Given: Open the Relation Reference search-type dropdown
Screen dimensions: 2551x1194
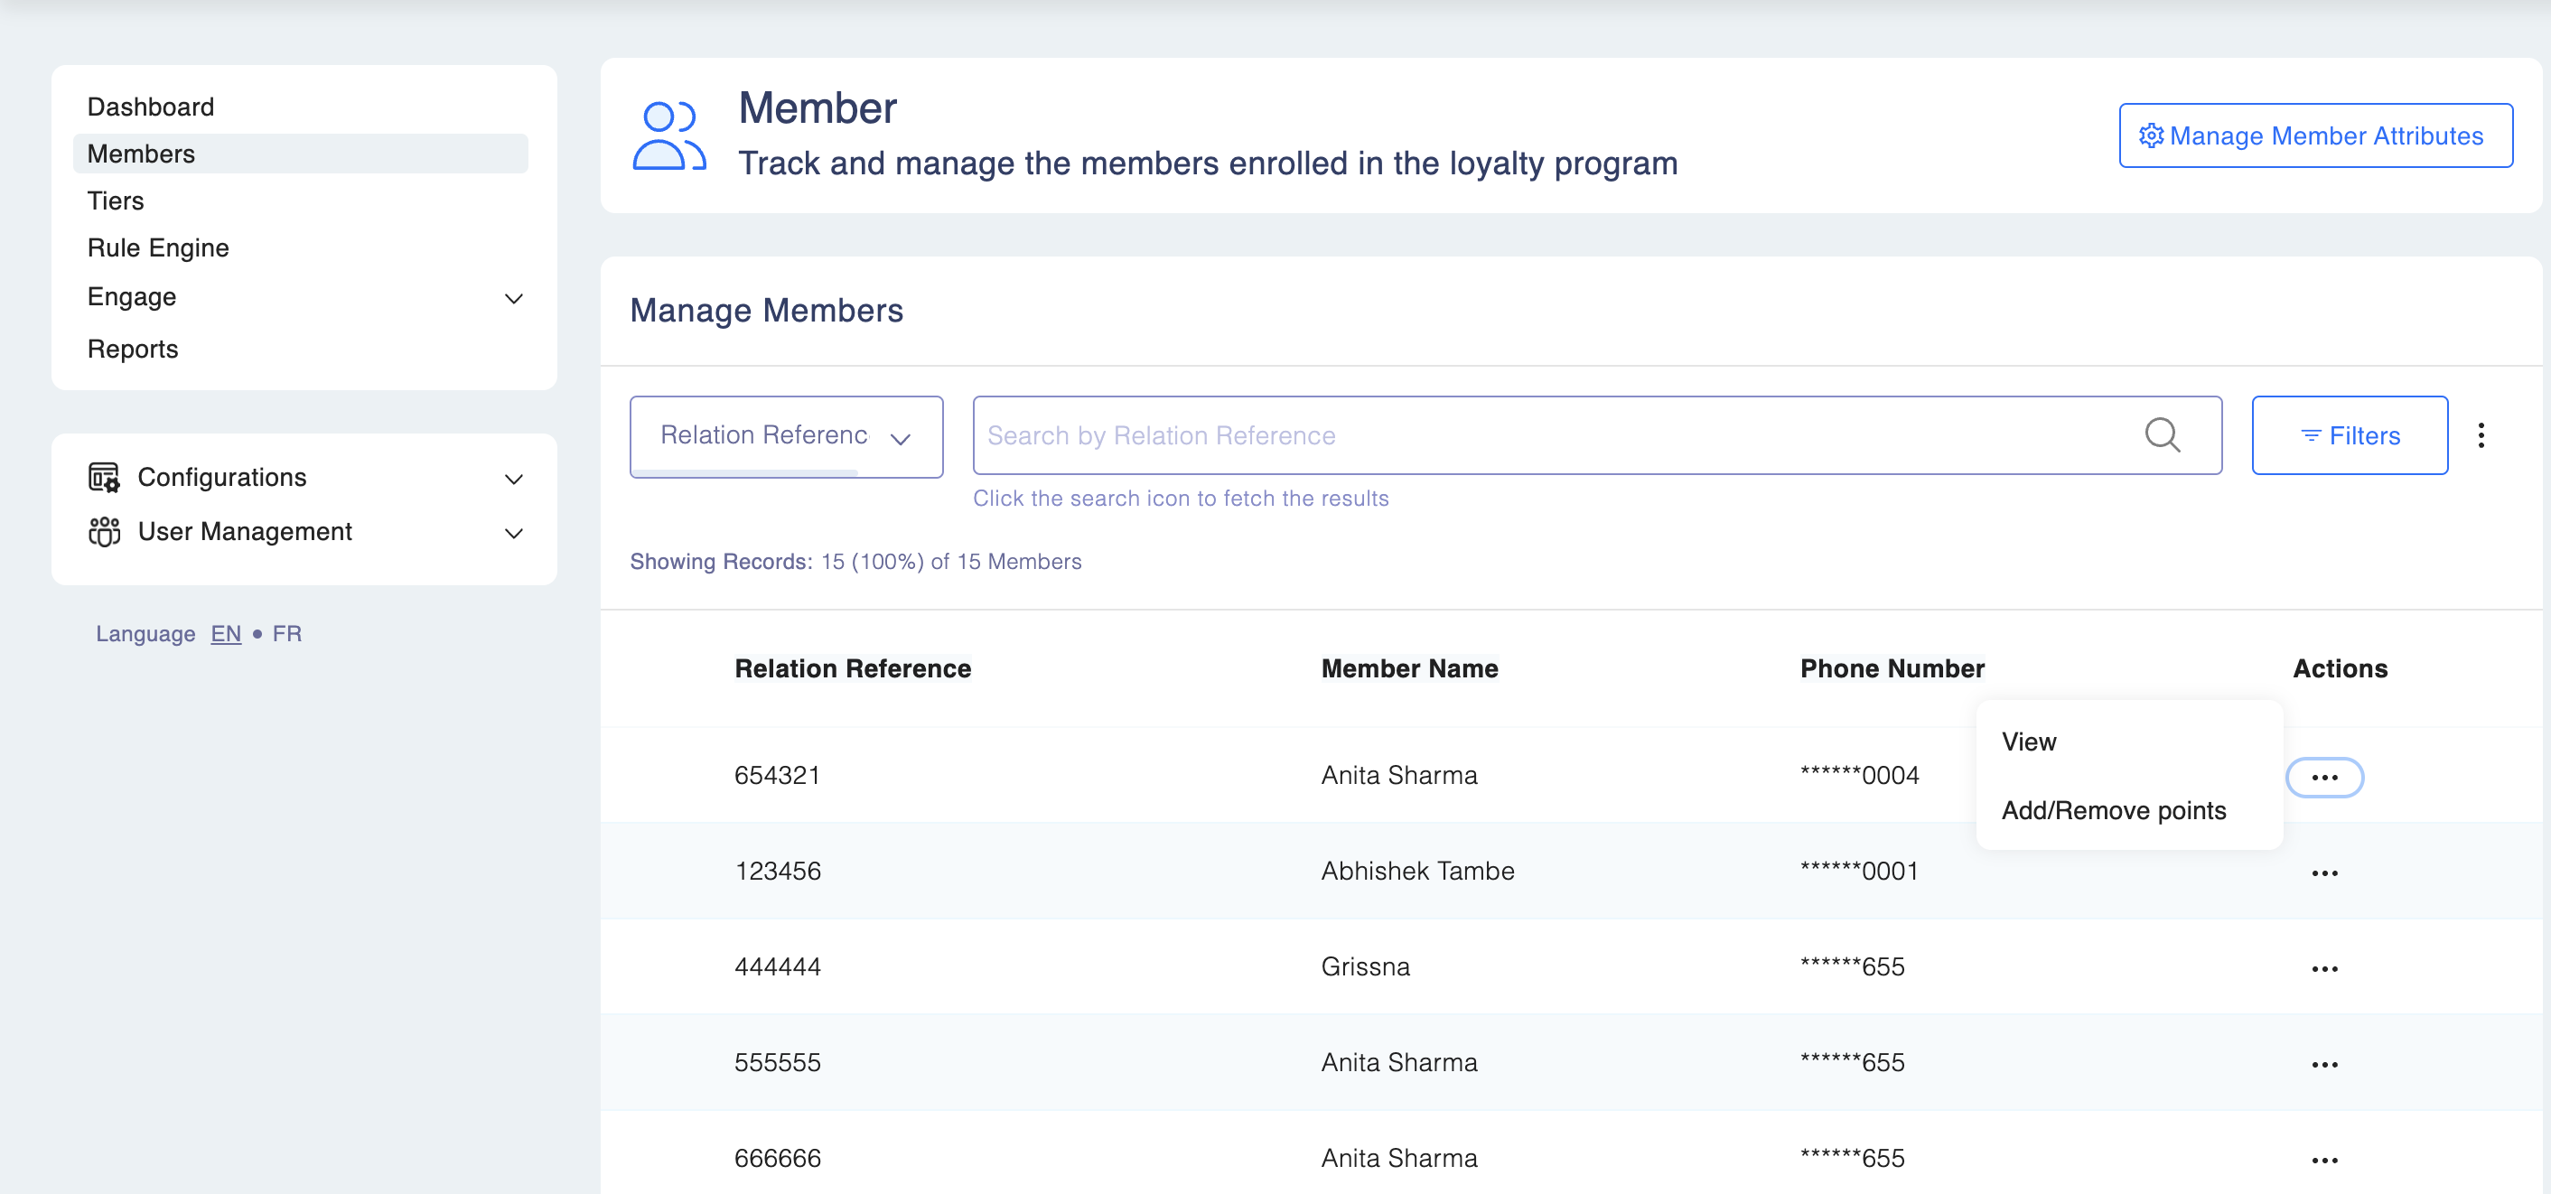Looking at the screenshot, I should pos(785,435).
